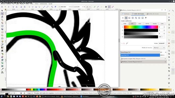175x98 pixels.
Task: Select the Gradient tool
Action: (2, 63)
